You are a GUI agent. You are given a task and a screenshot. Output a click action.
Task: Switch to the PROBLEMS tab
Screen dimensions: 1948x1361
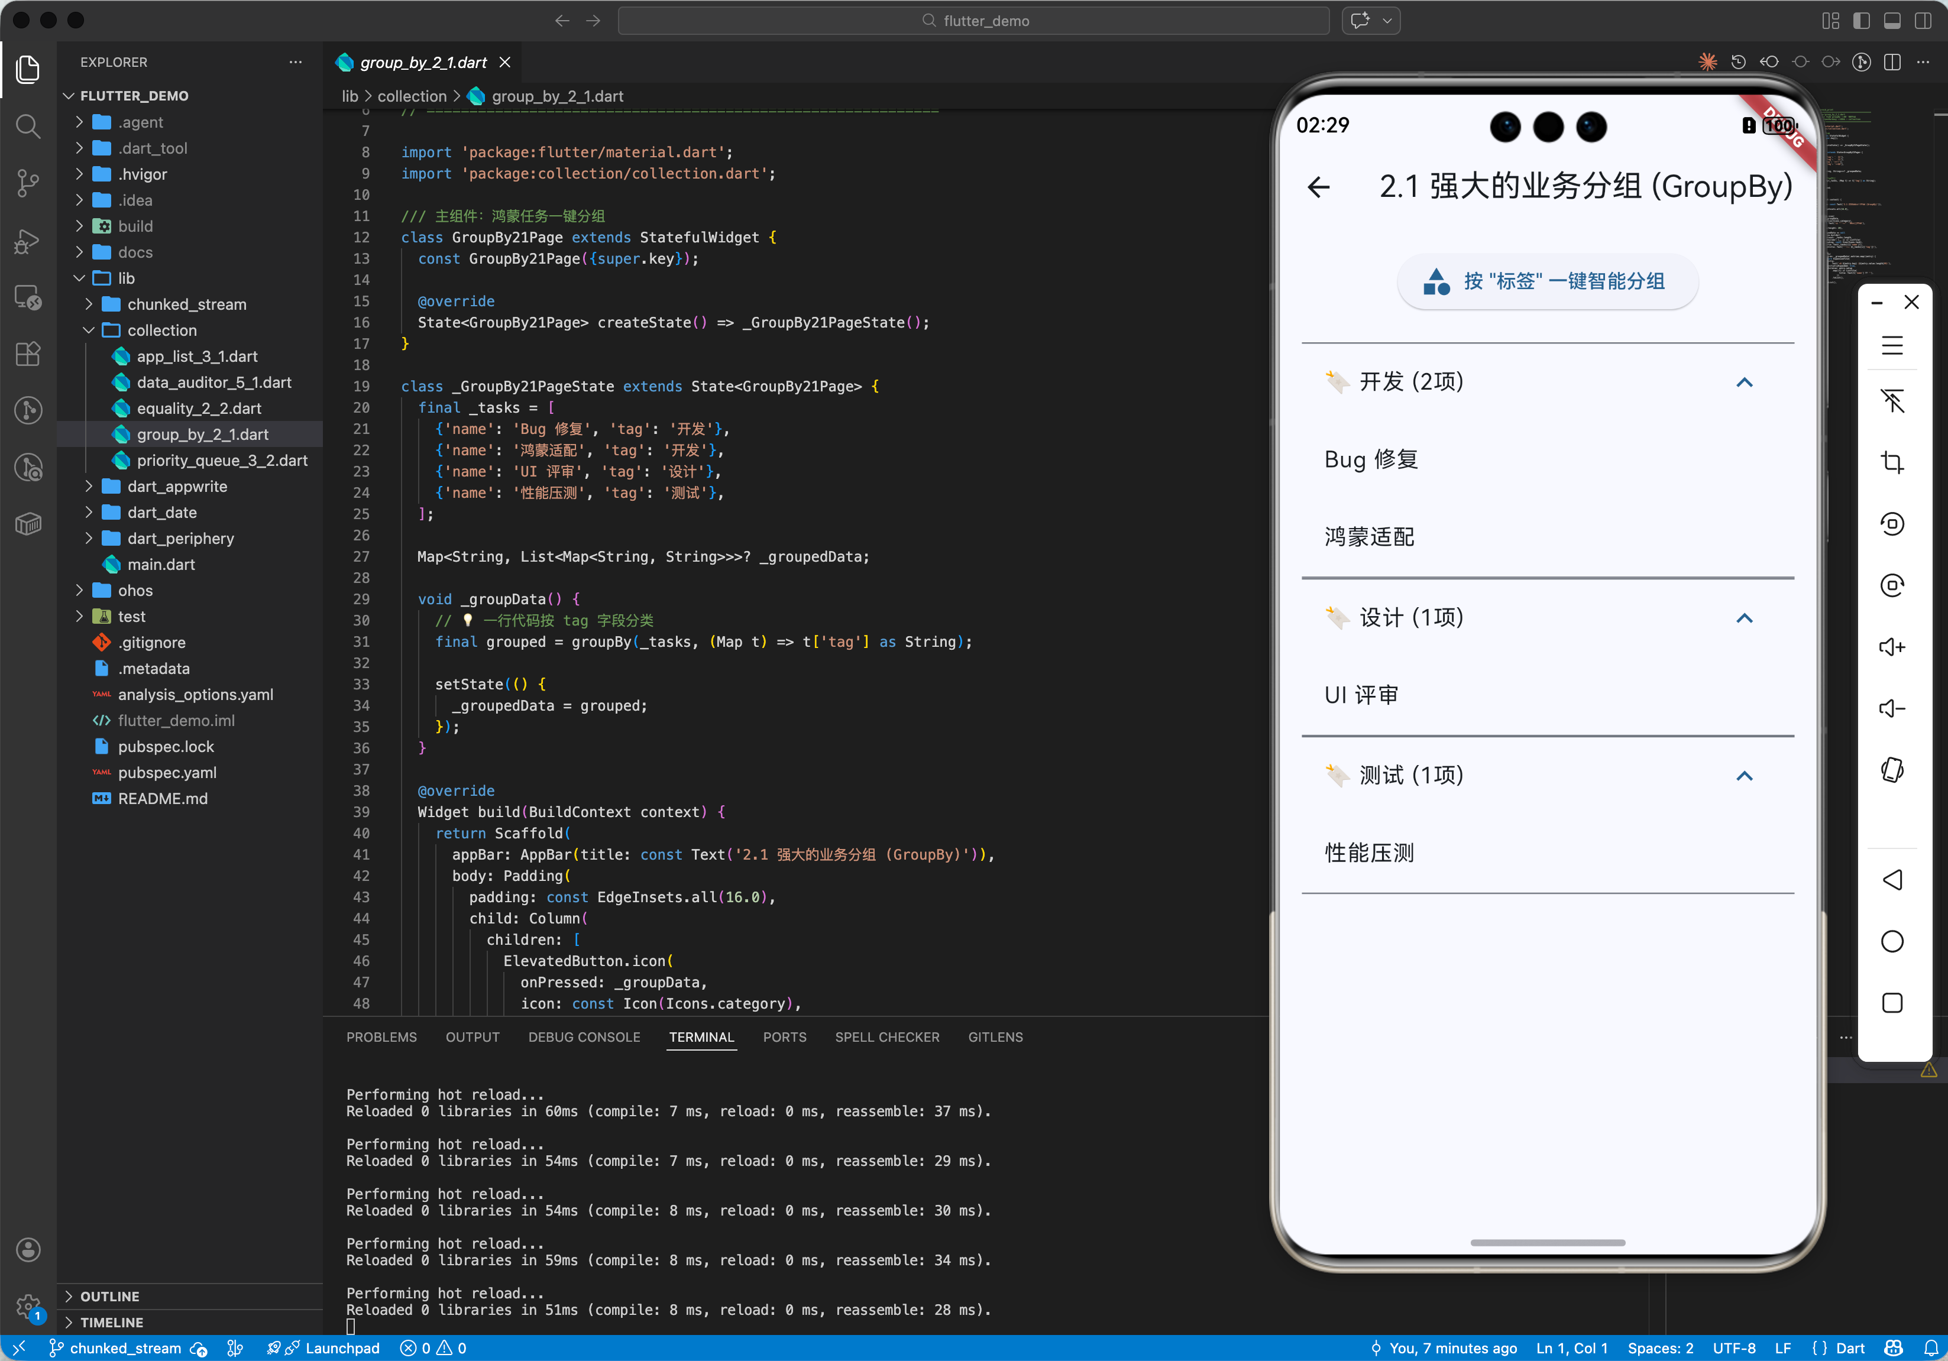[x=381, y=1037]
